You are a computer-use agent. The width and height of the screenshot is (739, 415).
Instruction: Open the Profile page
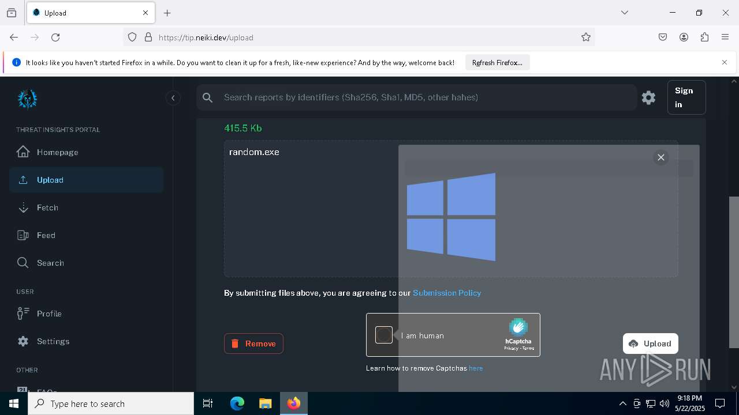point(86,314)
